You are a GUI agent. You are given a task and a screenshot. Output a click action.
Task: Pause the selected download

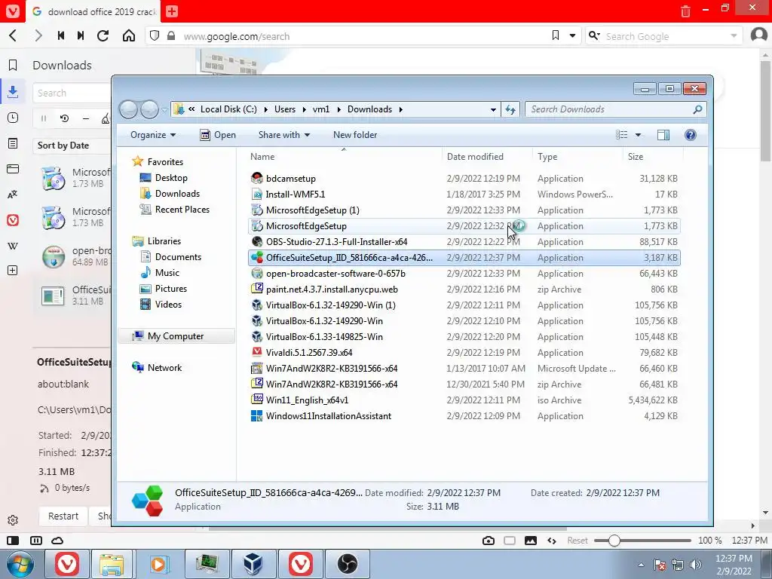tap(43, 118)
